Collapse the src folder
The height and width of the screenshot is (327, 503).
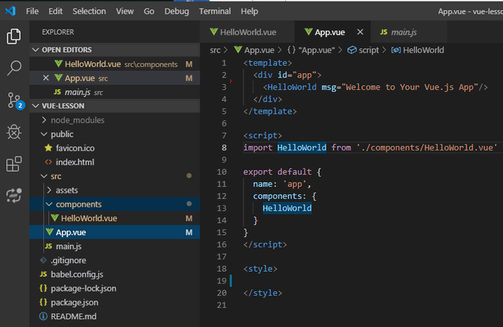[44, 176]
